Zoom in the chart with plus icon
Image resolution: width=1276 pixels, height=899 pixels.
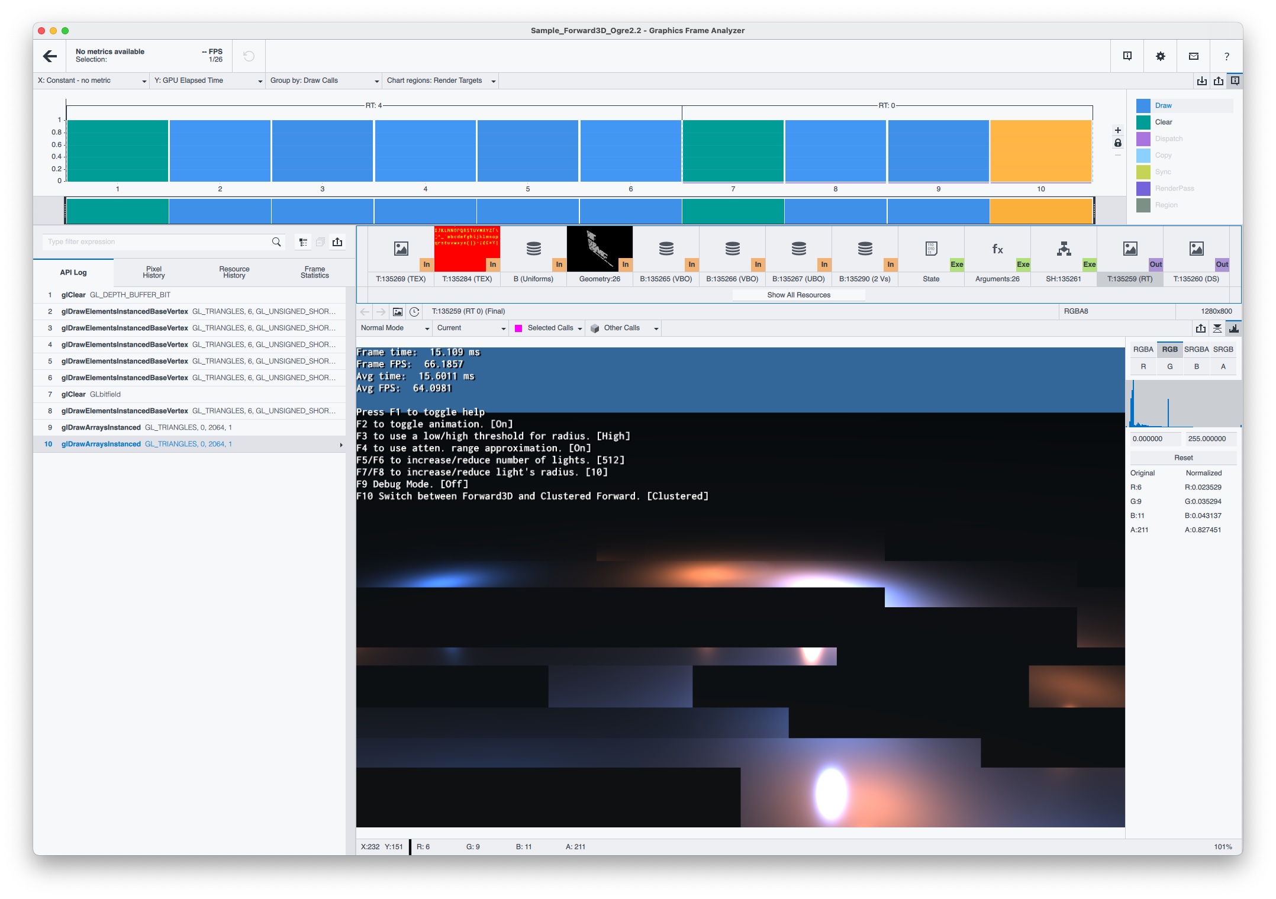[1117, 130]
